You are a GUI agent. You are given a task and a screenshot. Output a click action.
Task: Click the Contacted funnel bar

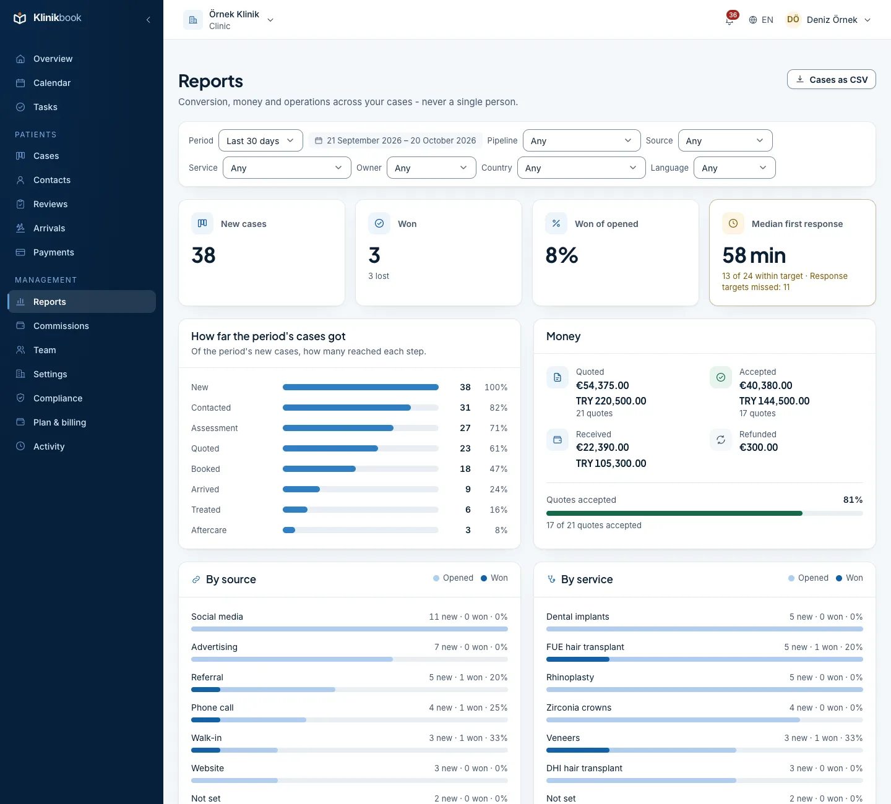(361, 408)
